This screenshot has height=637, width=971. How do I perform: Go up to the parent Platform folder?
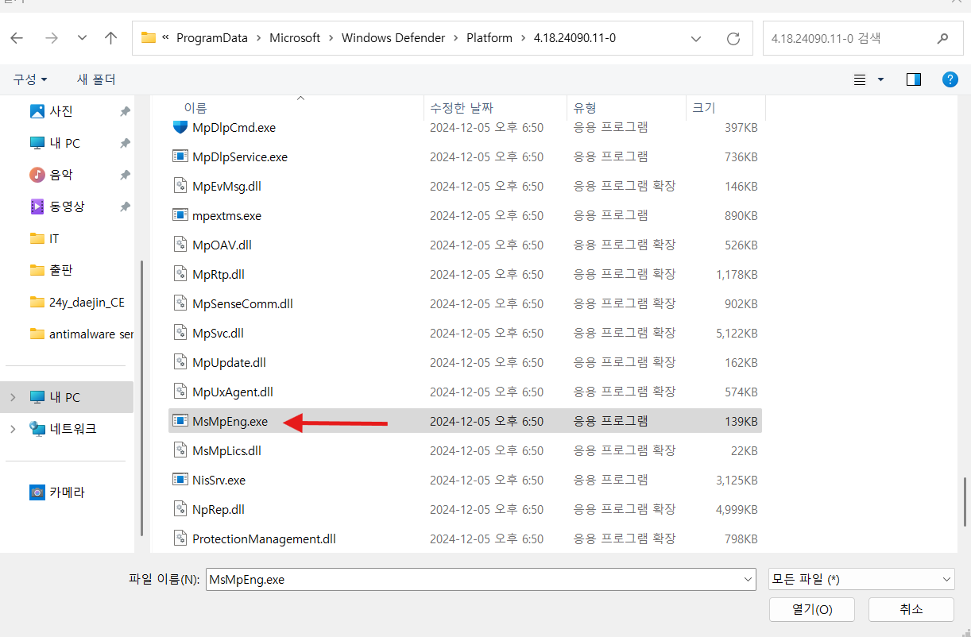pyautogui.click(x=110, y=37)
